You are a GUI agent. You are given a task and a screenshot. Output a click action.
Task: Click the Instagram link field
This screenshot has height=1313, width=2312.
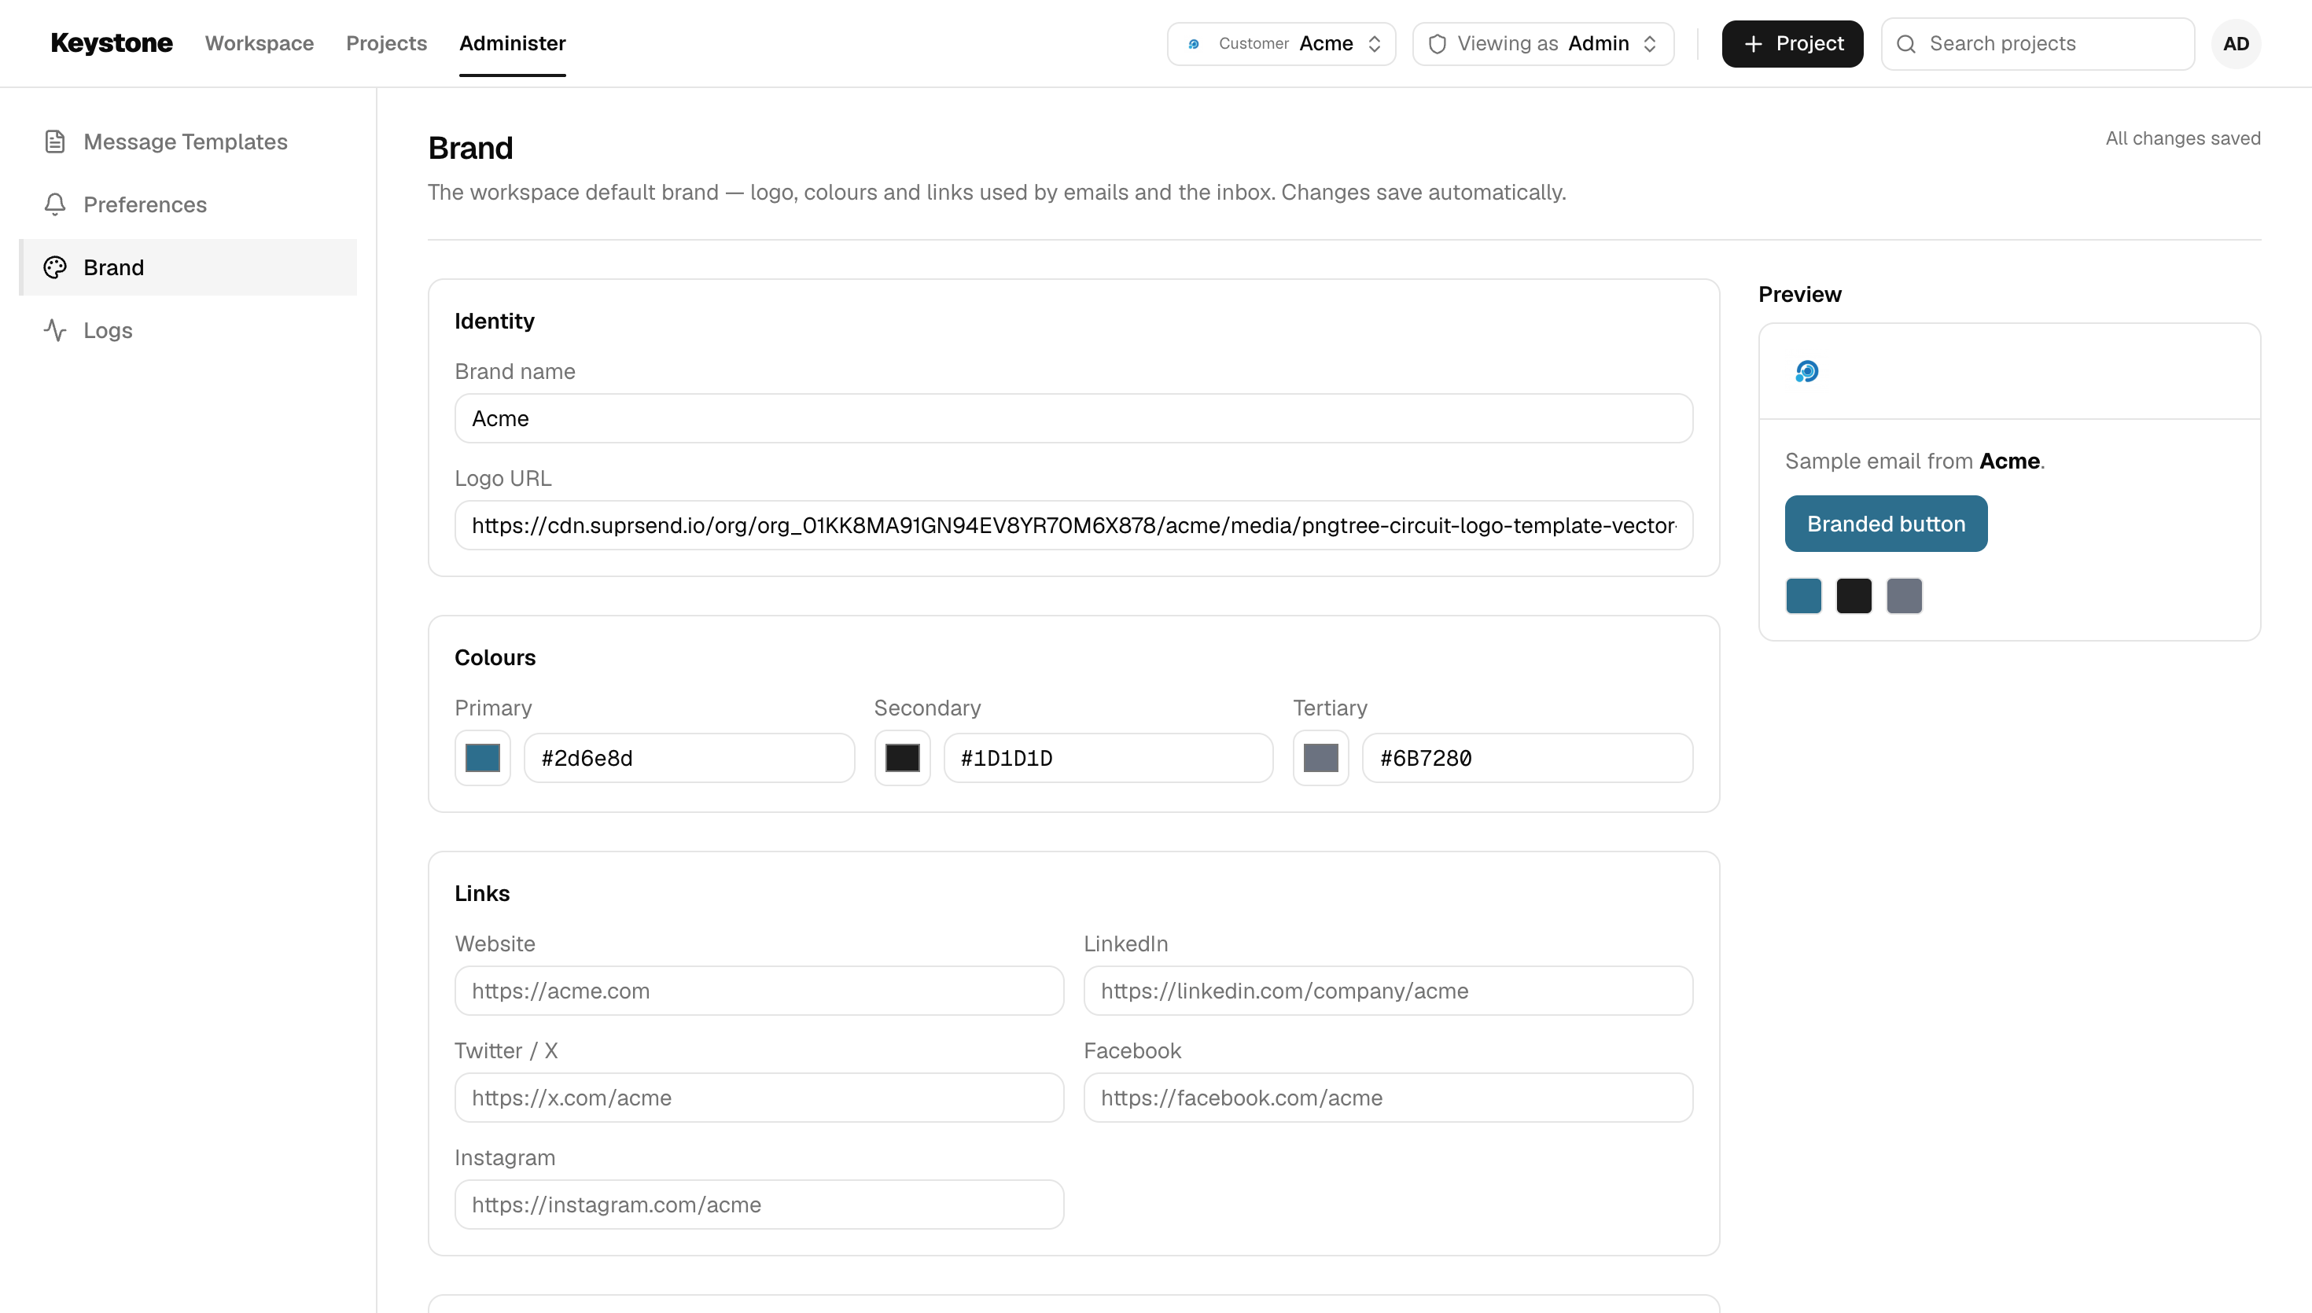[x=758, y=1204]
